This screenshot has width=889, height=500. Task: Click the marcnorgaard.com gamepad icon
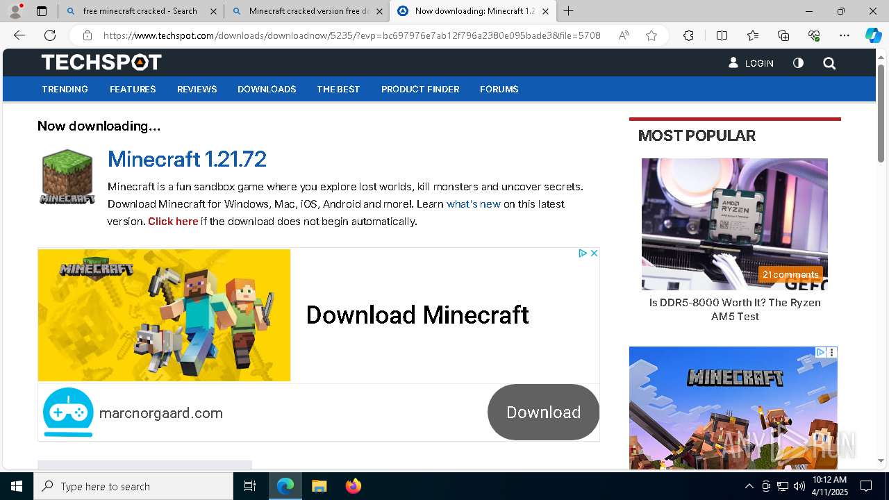point(68,412)
